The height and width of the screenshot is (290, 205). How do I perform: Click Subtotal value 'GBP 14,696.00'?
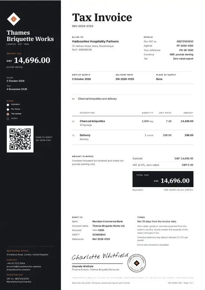click(x=184, y=159)
